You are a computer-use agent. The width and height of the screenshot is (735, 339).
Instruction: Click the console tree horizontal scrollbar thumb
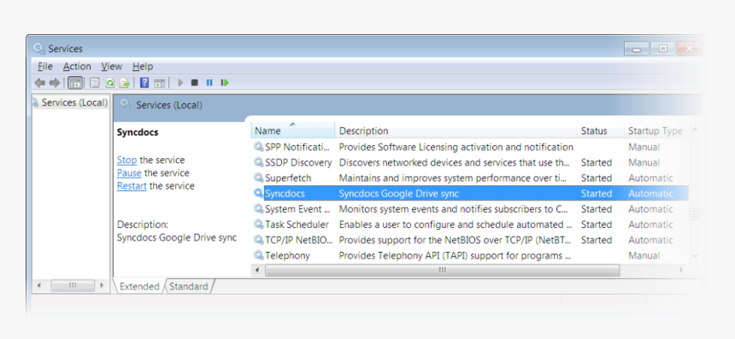click(73, 285)
